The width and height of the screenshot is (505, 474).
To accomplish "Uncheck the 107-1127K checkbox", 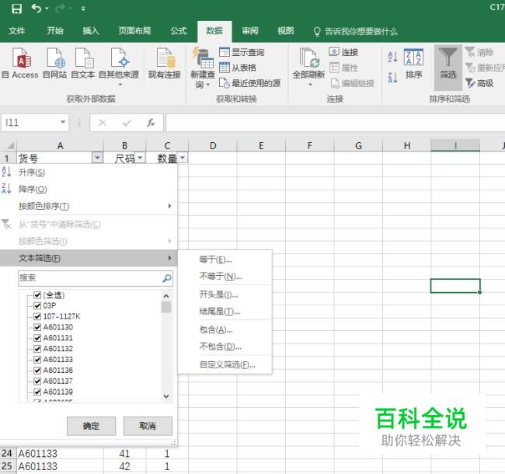I will (x=37, y=316).
